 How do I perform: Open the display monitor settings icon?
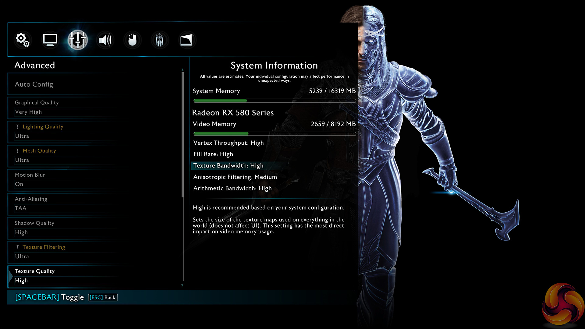pos(50,40)
